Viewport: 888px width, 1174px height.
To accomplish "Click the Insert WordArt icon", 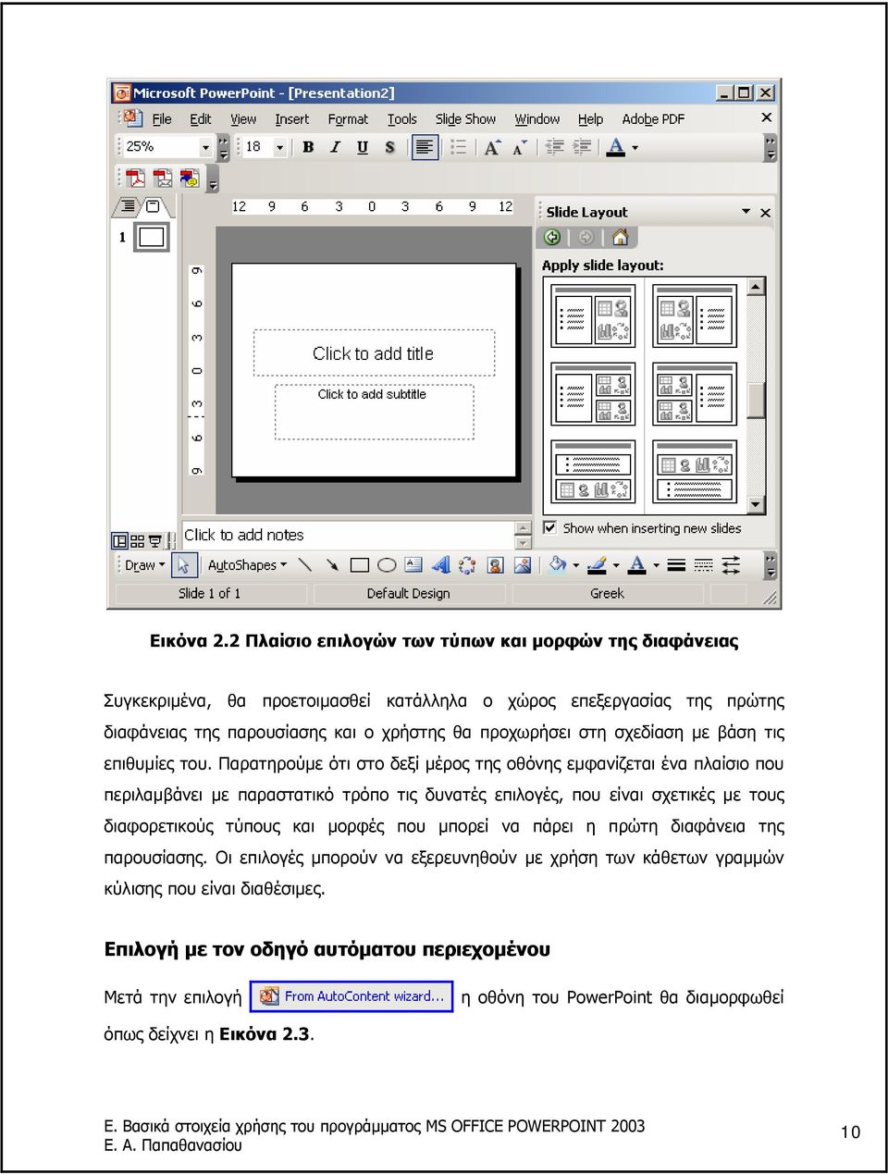I will [440, 564].
